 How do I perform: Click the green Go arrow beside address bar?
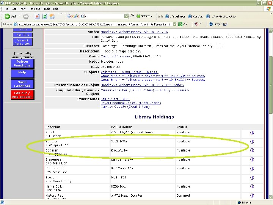coord(180,24)
